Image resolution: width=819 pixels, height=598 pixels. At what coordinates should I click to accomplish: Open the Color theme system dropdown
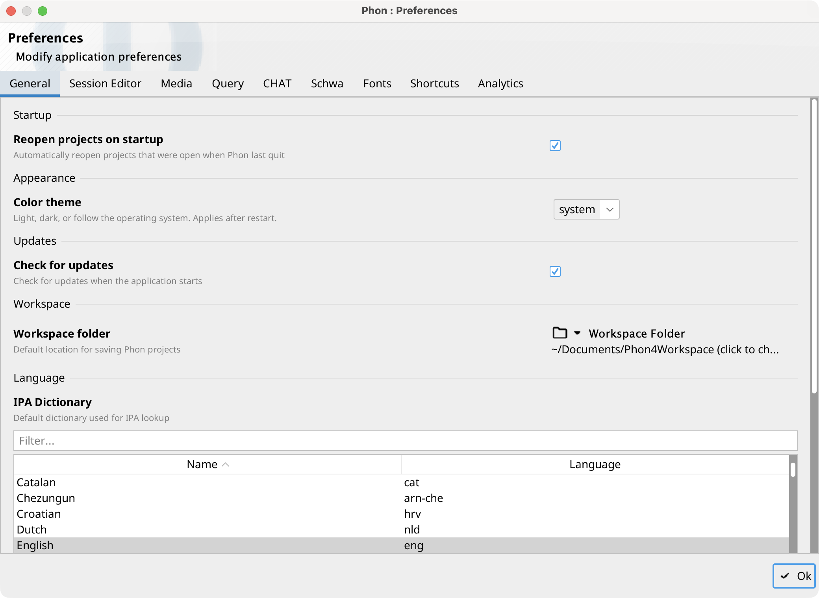coord(586,209)
